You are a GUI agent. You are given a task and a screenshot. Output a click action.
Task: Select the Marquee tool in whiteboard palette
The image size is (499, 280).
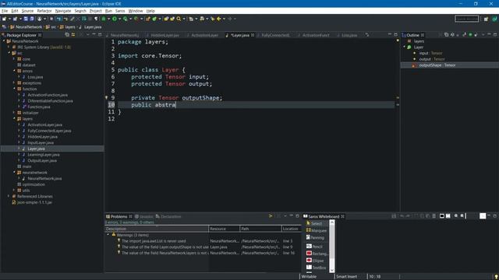[317, 230]
